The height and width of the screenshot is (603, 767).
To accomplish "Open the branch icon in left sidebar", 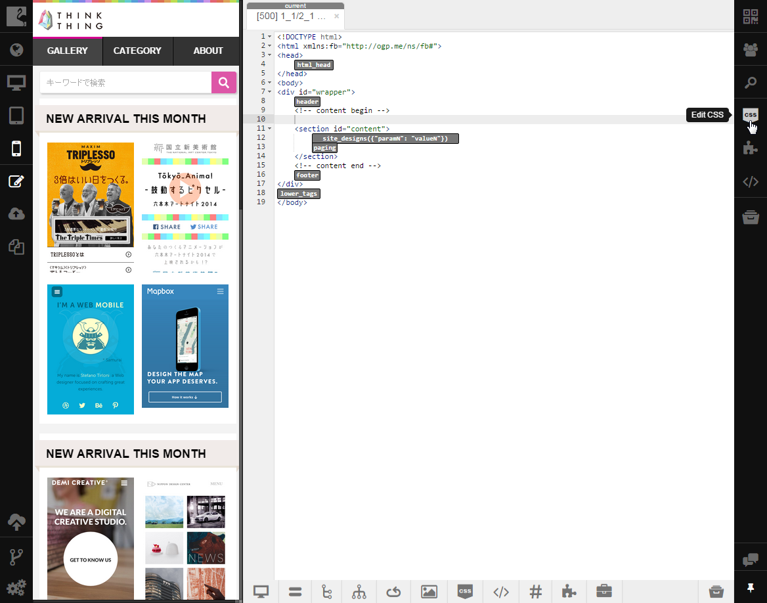I will [16, 557].
